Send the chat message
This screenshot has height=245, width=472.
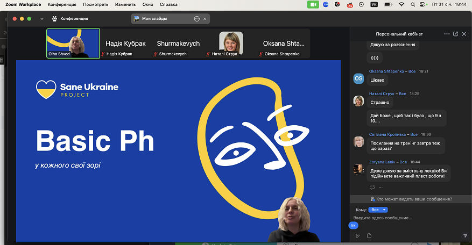pos(466,236)
